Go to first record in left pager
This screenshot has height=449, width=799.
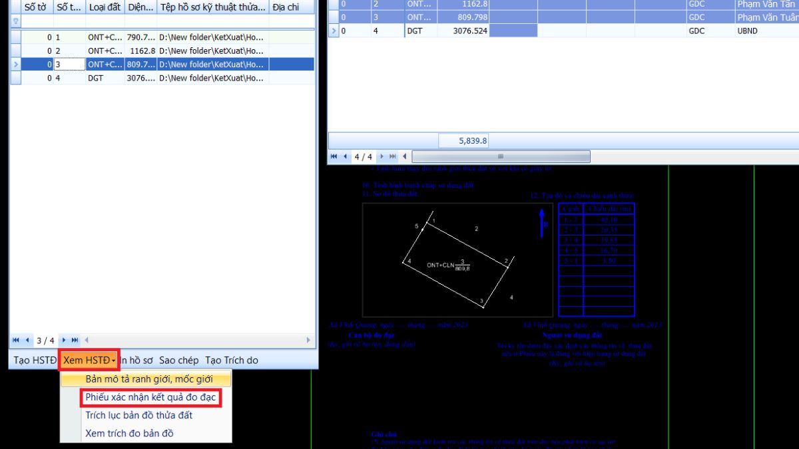tap(16, 340)
